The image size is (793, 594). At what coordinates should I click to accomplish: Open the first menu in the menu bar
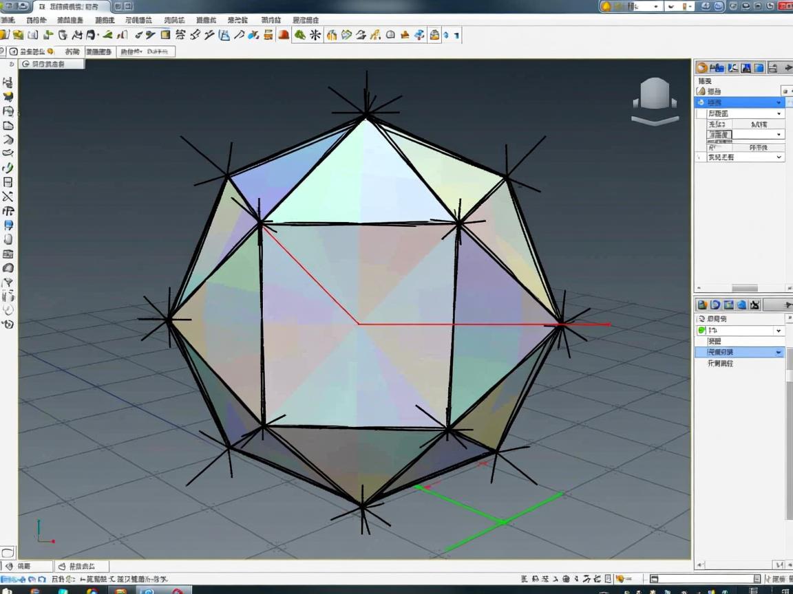tap(8, 20)
